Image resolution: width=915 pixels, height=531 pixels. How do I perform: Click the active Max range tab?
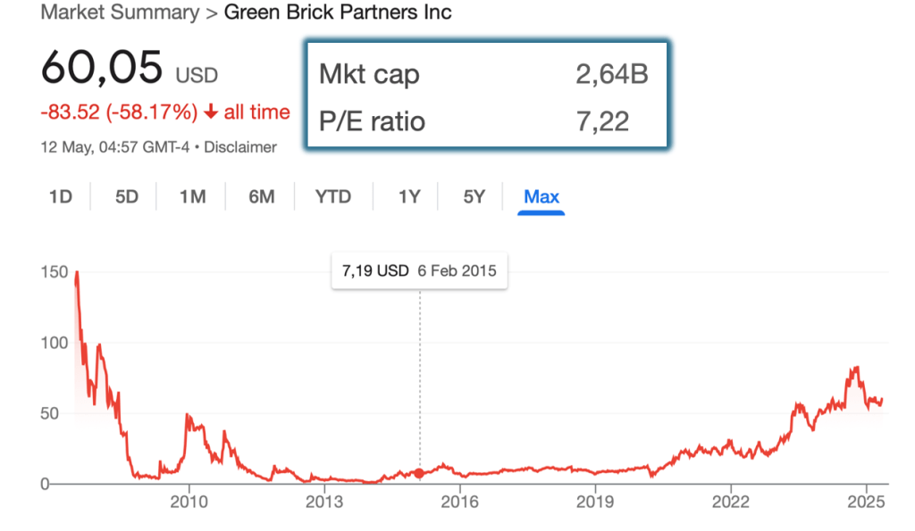tap(541, 196)
